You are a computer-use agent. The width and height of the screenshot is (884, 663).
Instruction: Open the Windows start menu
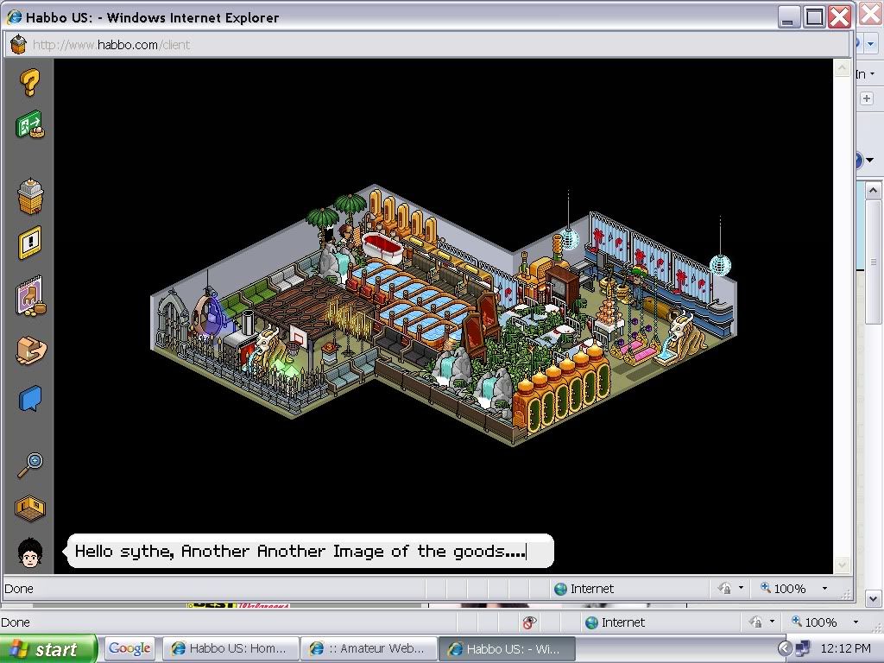point(48,649)
